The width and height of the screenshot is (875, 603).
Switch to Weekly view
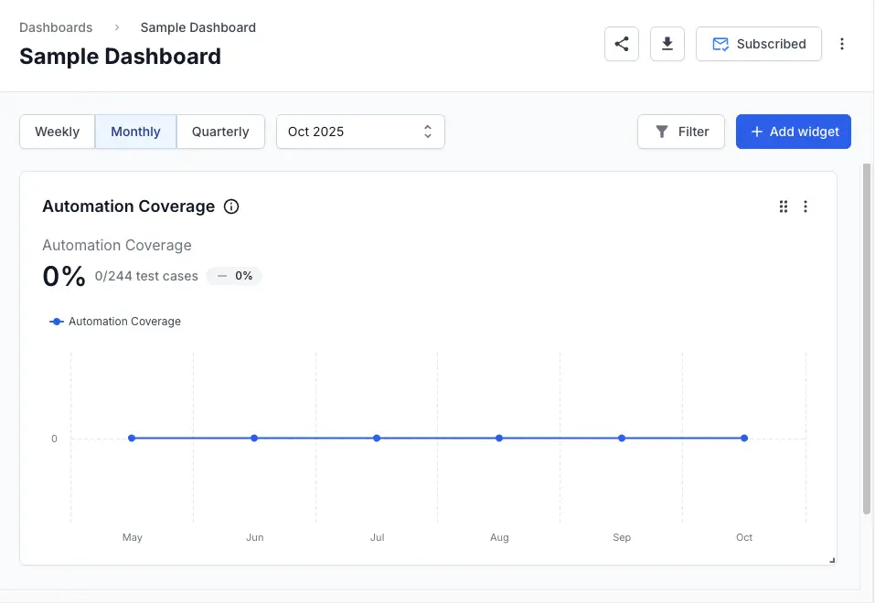(x=57, y=132)
